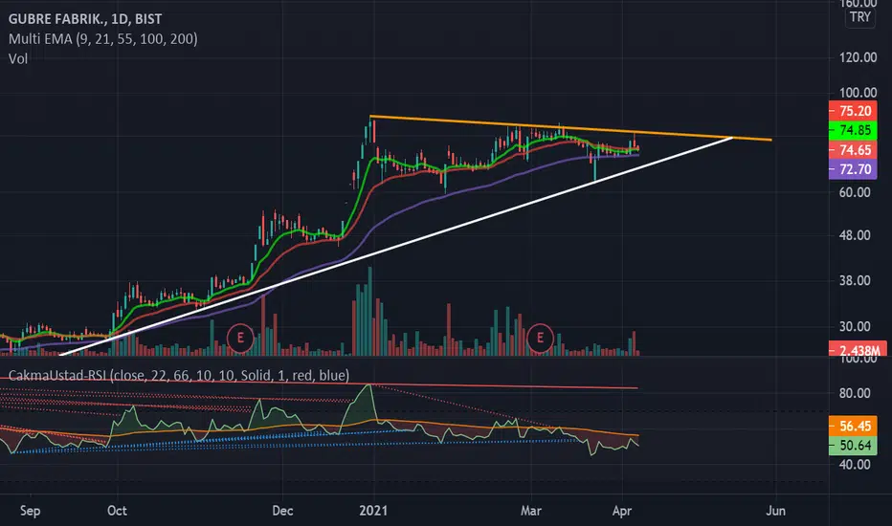Click the Dec label on time axis
Screen dimensions: 892x526
(282, 511)
